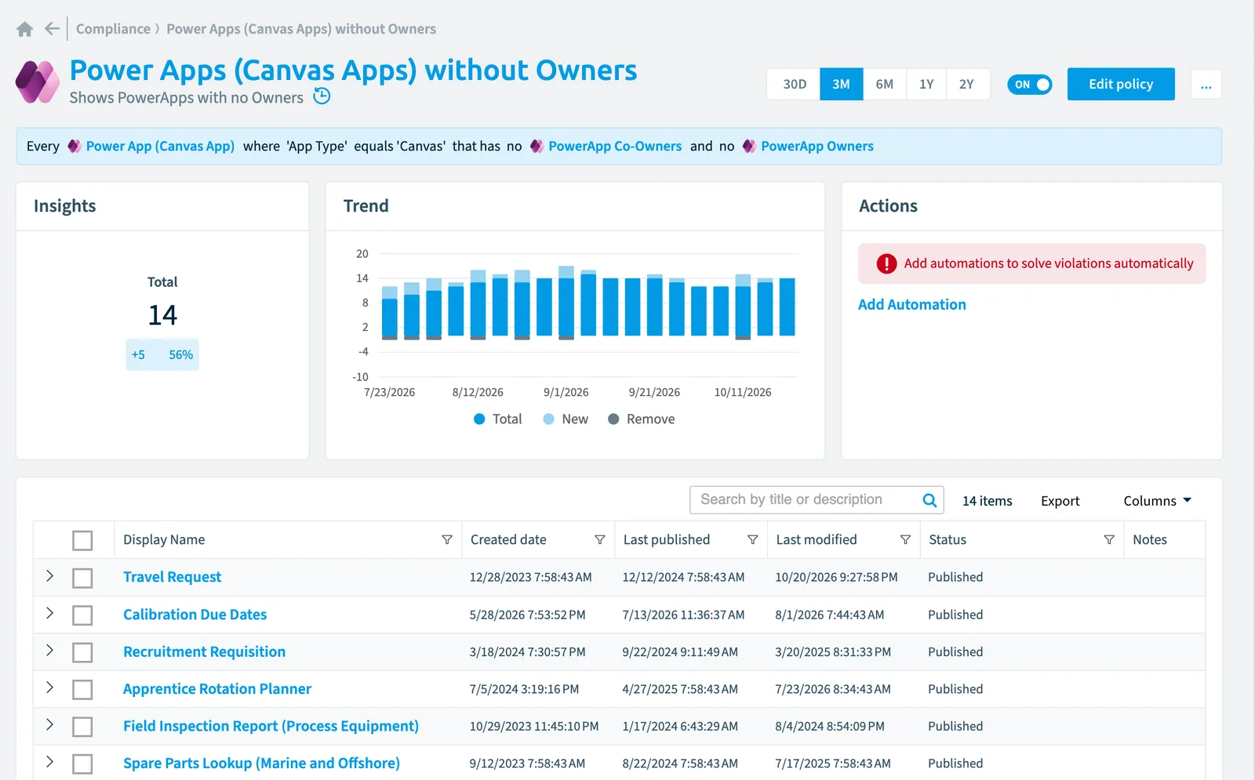Click the PowerApp Co-Owners entity icon
Image resolution: width=1255 pixels, height=780 pixels.
point(537,146)
